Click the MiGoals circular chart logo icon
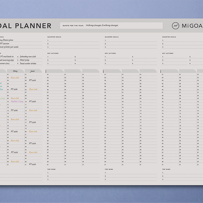 click(x=175, y=26)
